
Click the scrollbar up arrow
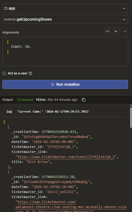click(131, 105)
